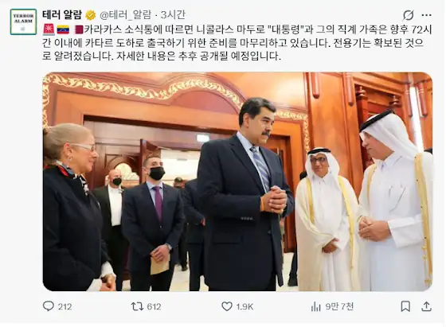The height and width of the screenshot is (327, 446).
Task: Click the 9만 7천 views count
Action: [339, 306]
